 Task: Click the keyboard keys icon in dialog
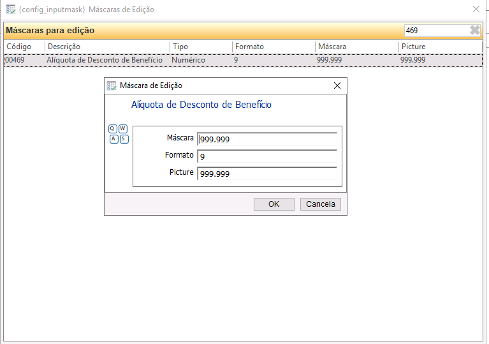119,134
